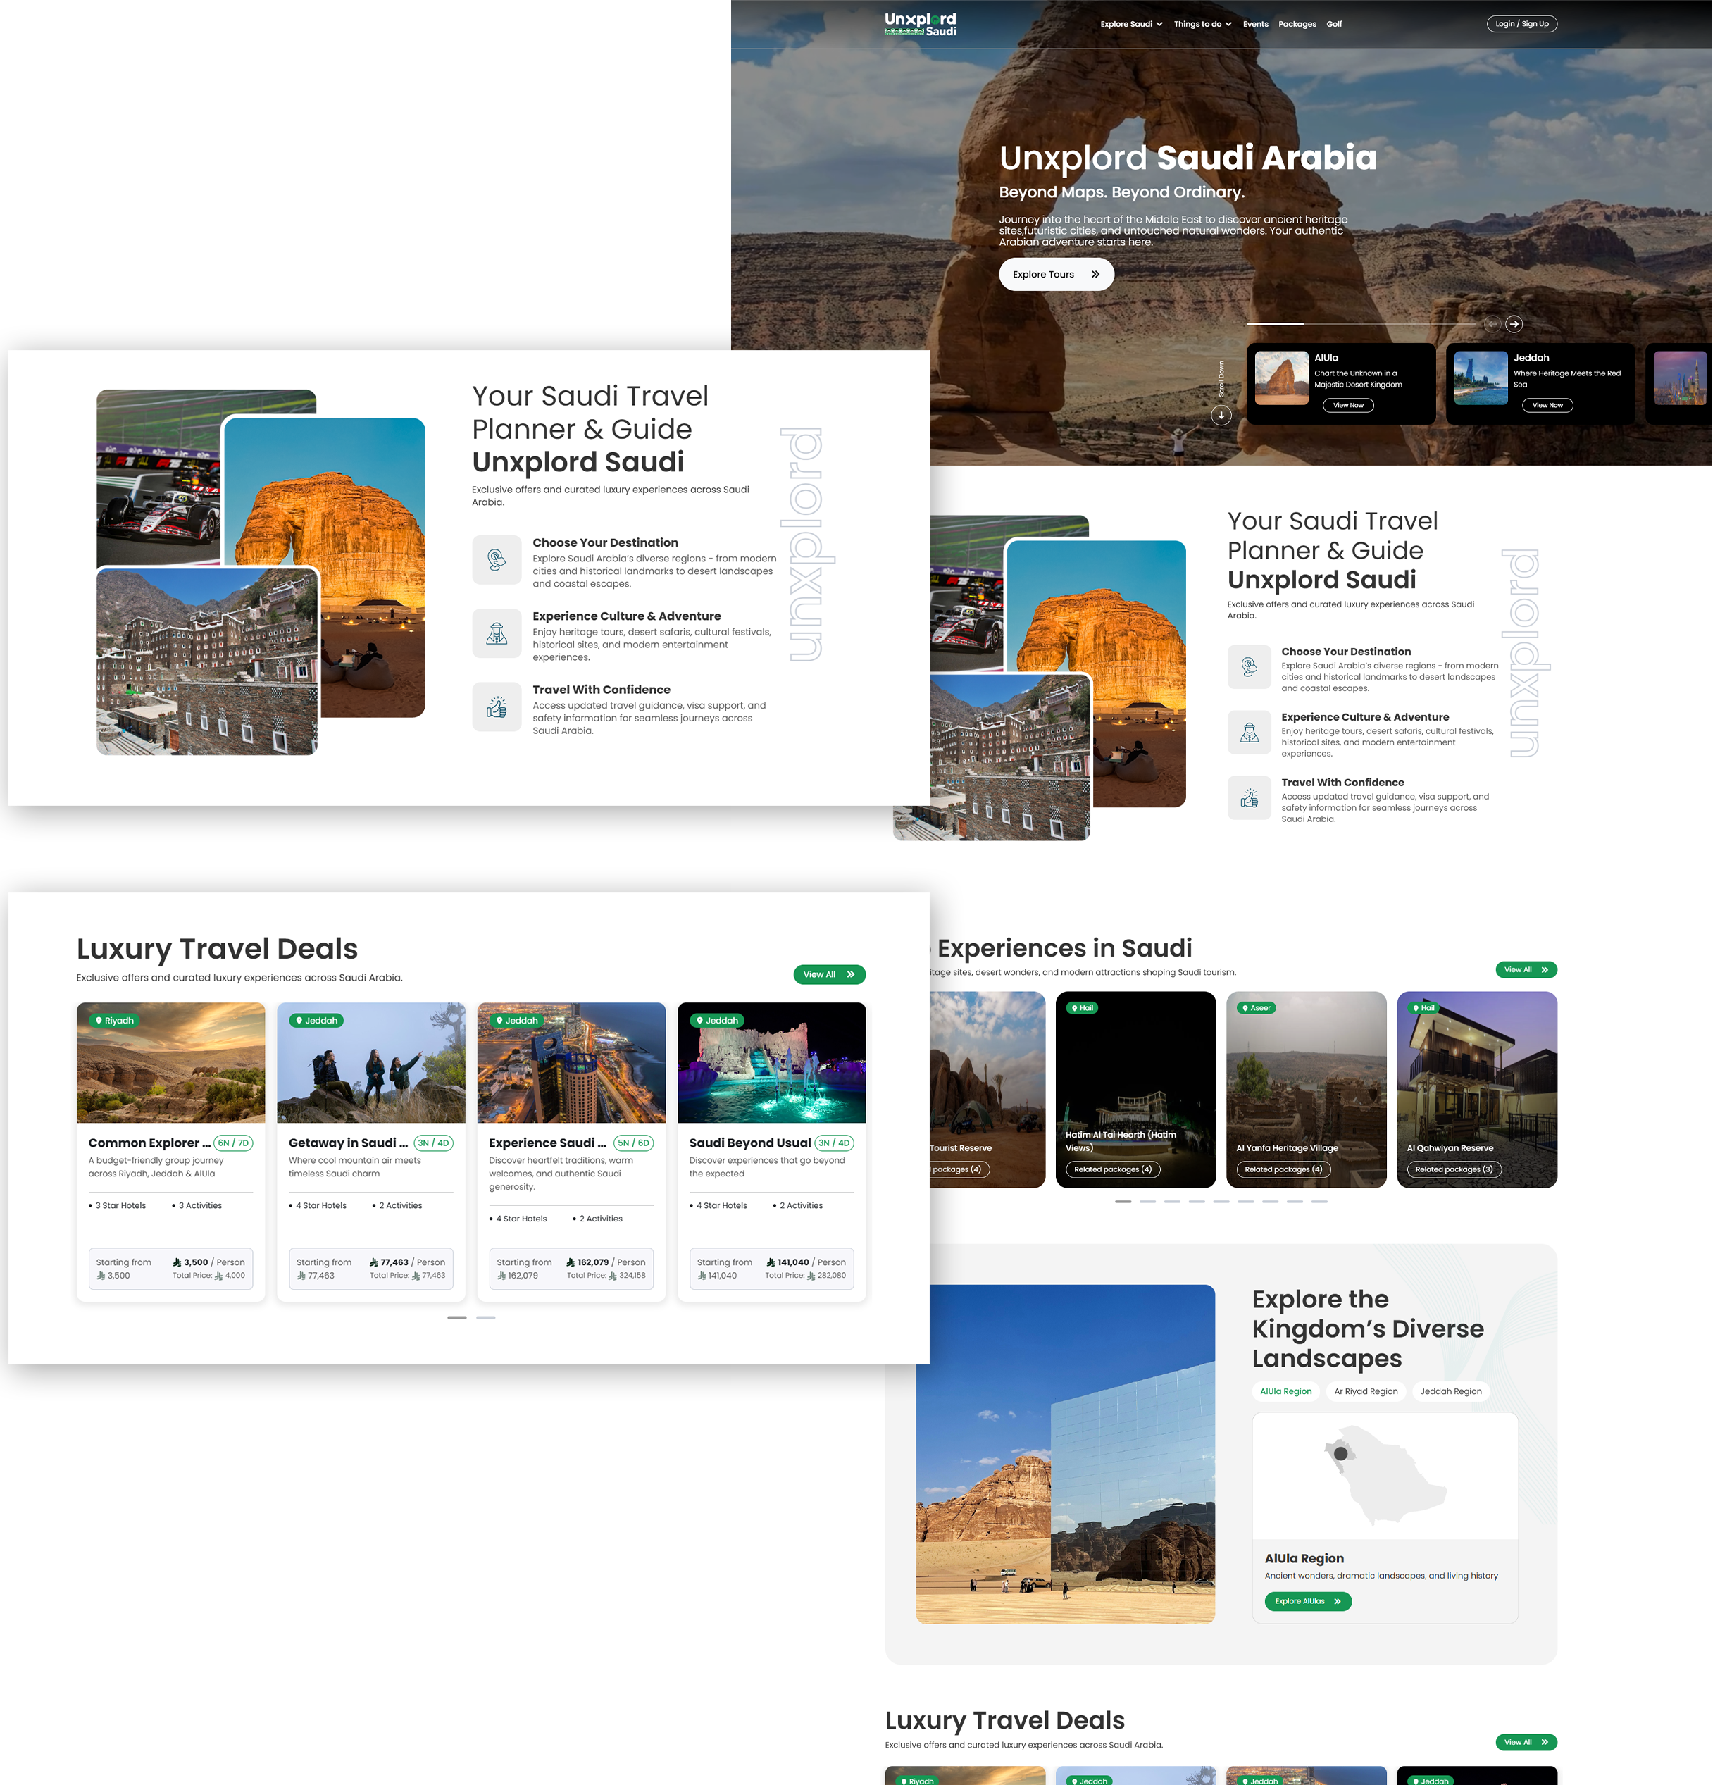
Task: Select the Jeddah Region tab
Action: 1450,1391
